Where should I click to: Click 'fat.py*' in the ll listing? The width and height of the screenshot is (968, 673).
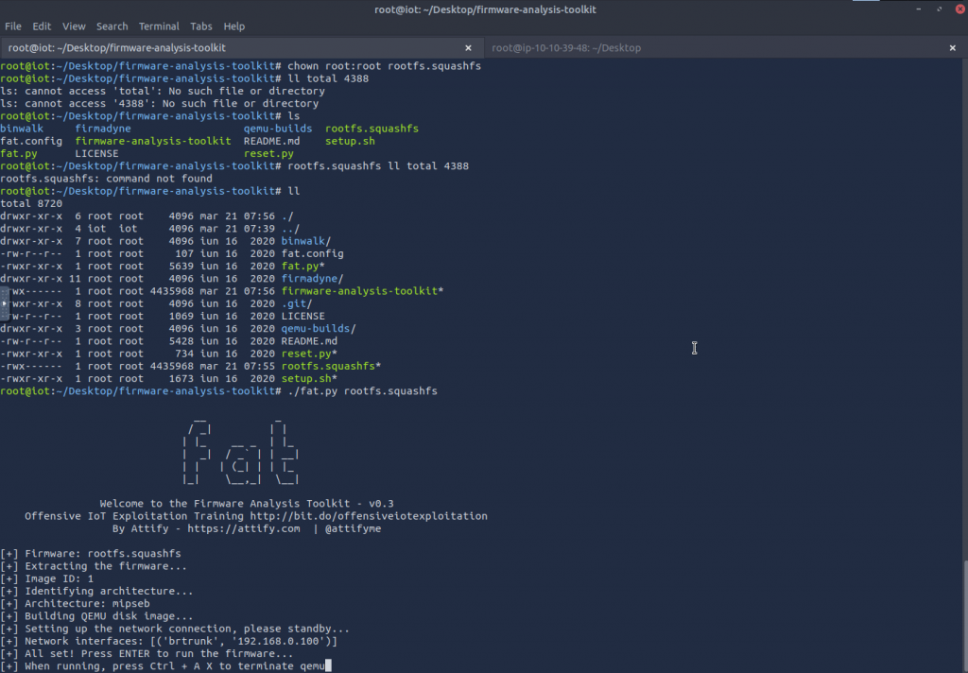[303, 267]
